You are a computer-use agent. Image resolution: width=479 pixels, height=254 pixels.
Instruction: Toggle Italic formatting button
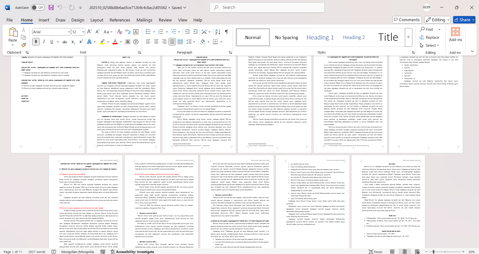click(x=44, y=42)
